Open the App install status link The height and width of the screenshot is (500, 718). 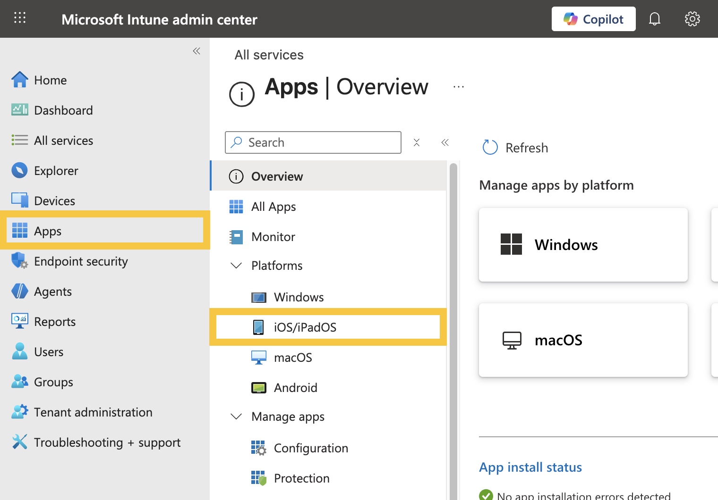pyautogui.click(x=530, y=467)
